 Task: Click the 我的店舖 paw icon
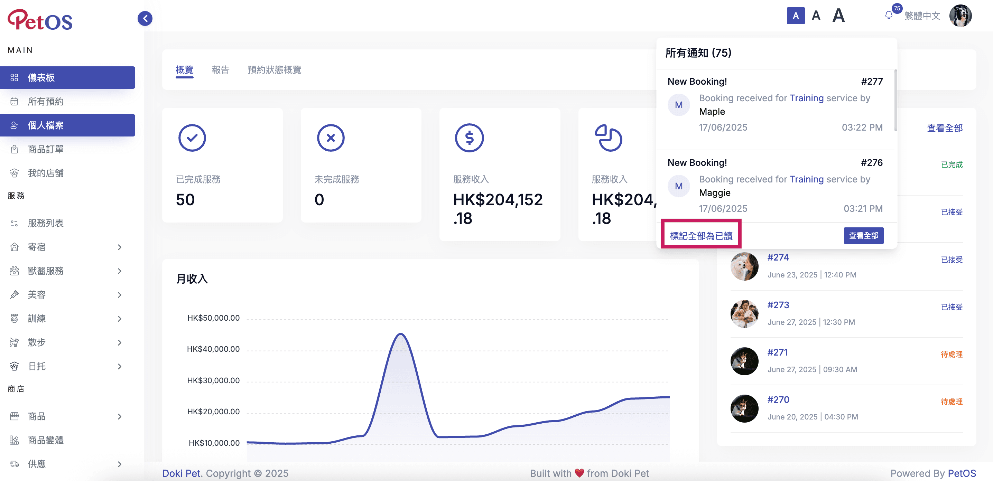pyautogui.click(x=14, y=173)
